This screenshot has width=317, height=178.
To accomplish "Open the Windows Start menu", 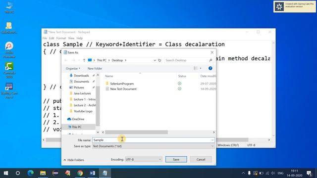I will [x=6, y=173].
